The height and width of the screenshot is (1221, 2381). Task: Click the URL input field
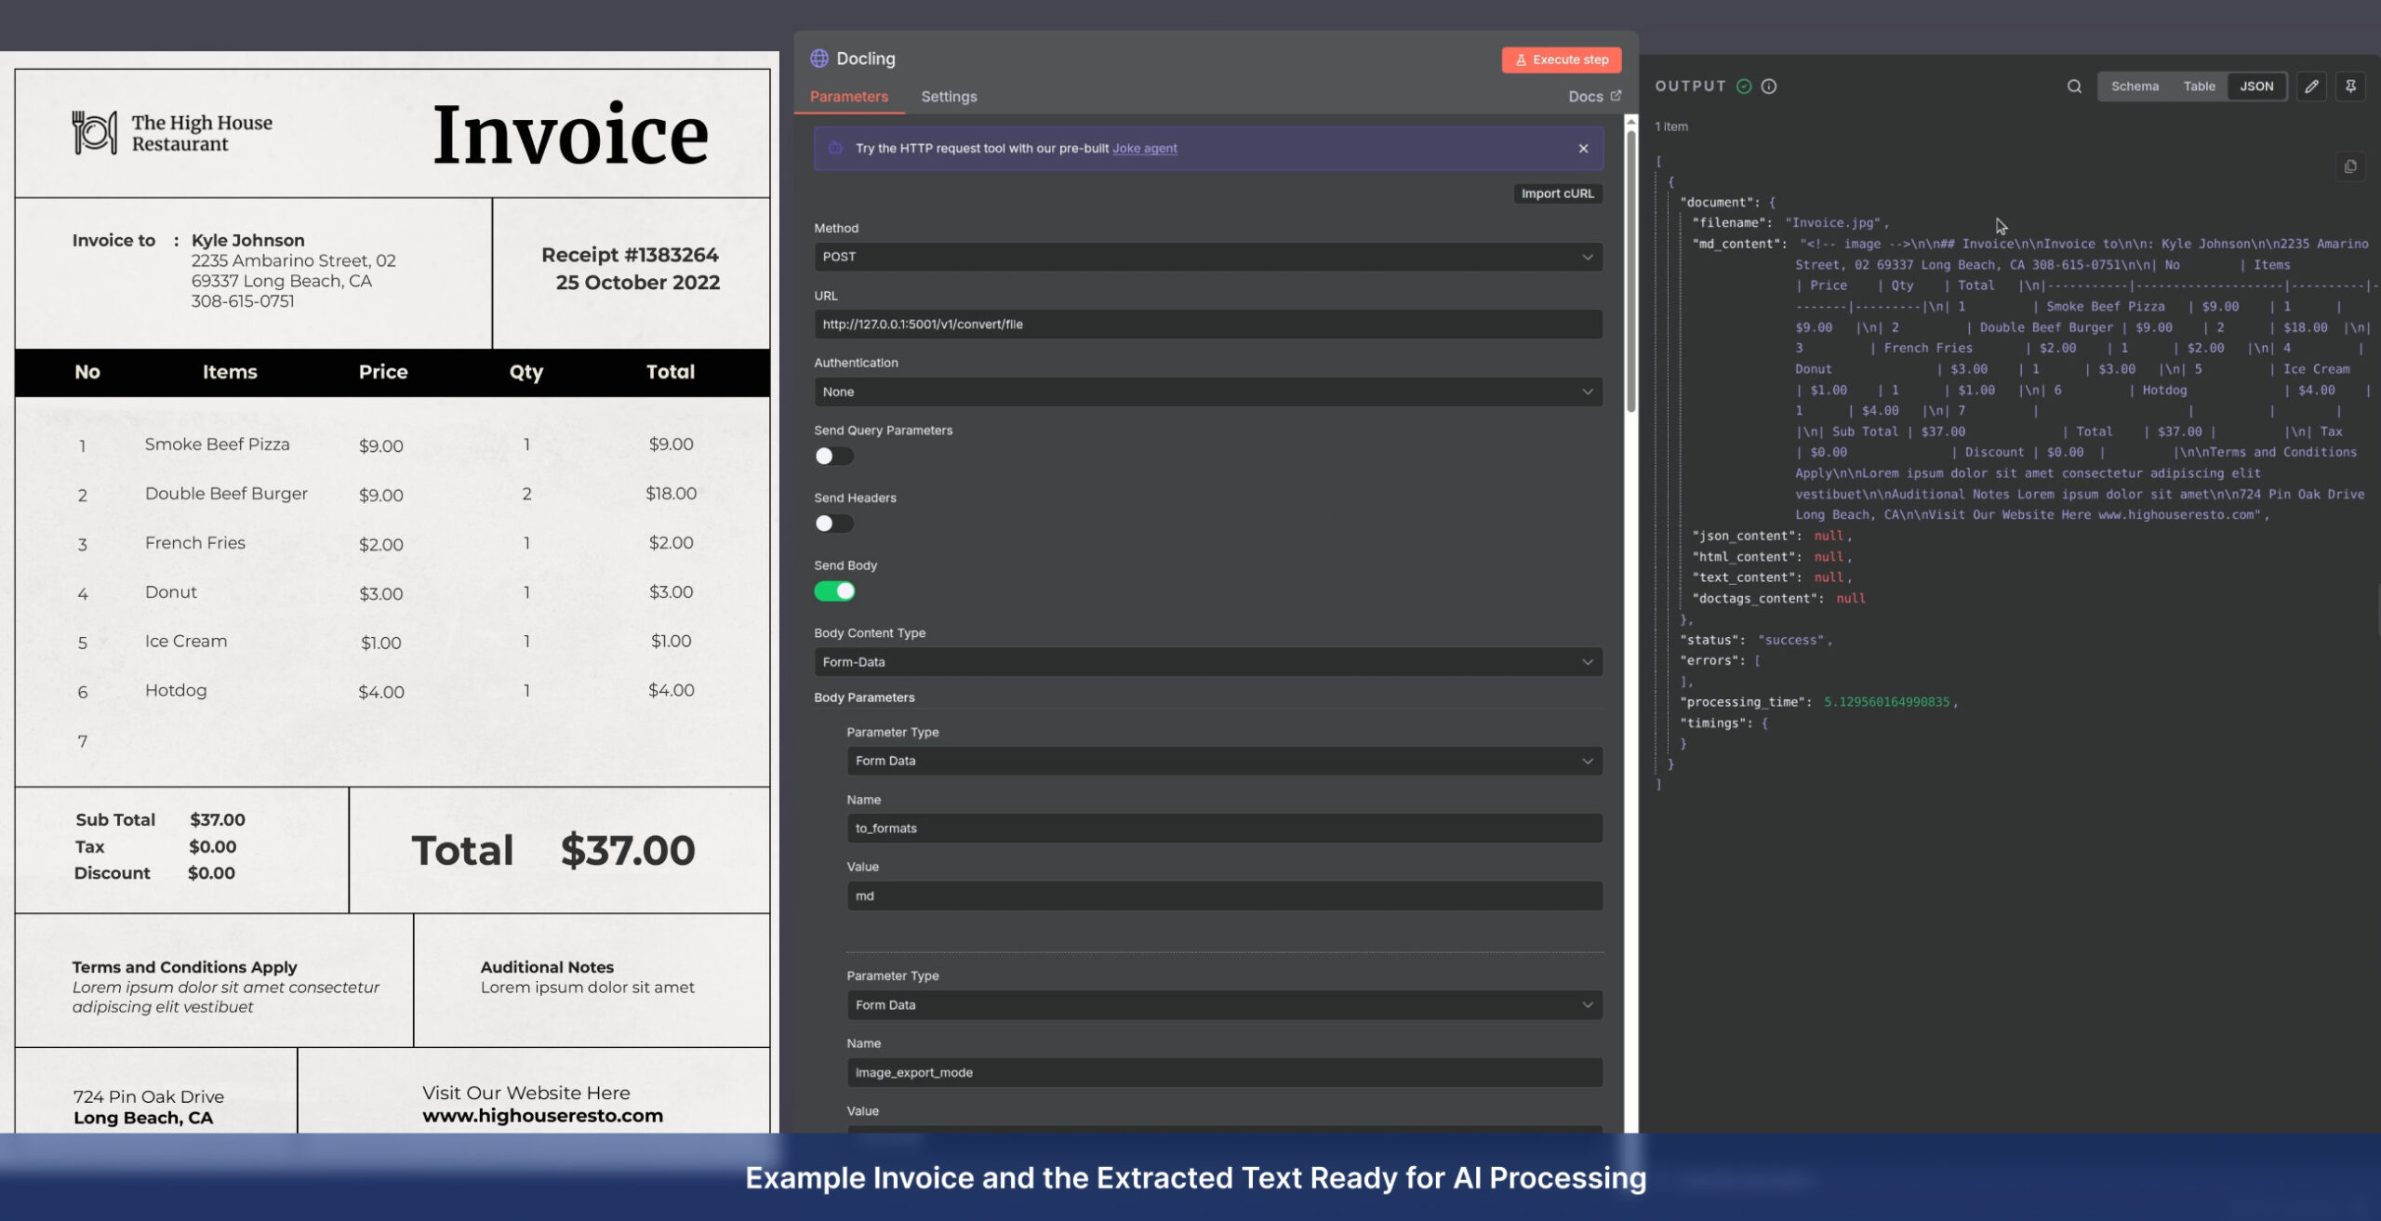1207,325
